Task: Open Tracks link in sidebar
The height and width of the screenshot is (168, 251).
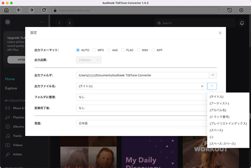Action: (x=17, y=136)
